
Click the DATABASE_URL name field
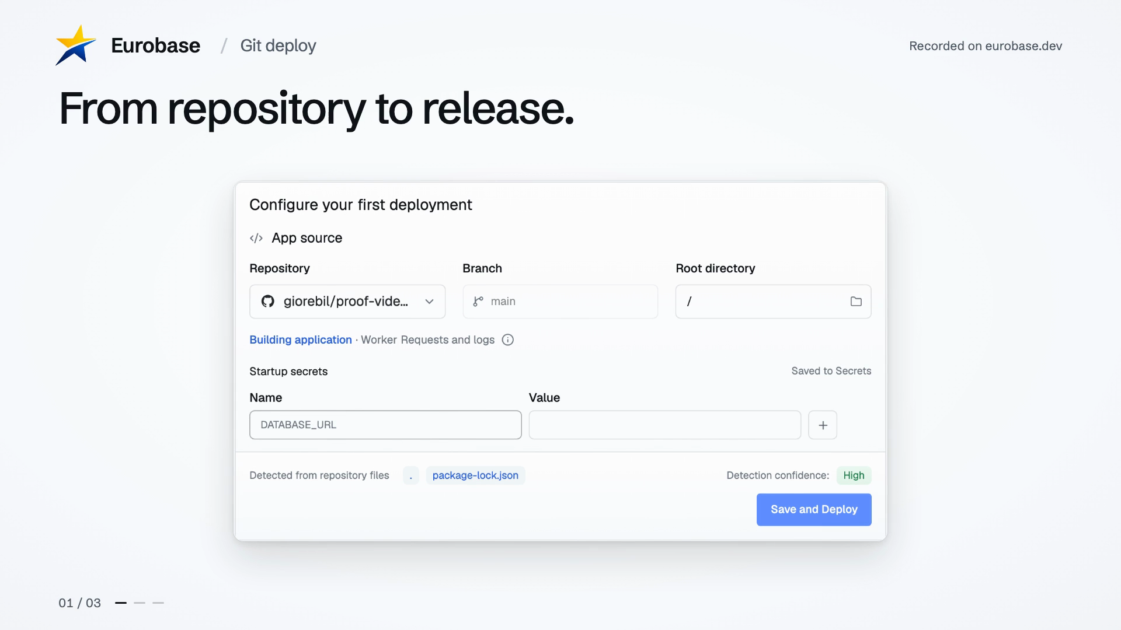click(385, 425)
